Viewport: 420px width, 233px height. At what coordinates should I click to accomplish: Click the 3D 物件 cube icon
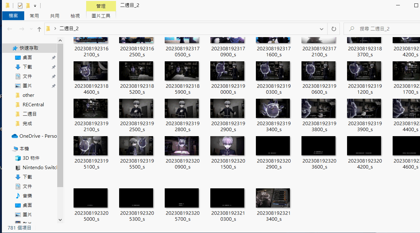pos(18,158)
